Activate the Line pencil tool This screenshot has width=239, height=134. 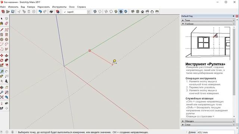(x=1, y=30)
